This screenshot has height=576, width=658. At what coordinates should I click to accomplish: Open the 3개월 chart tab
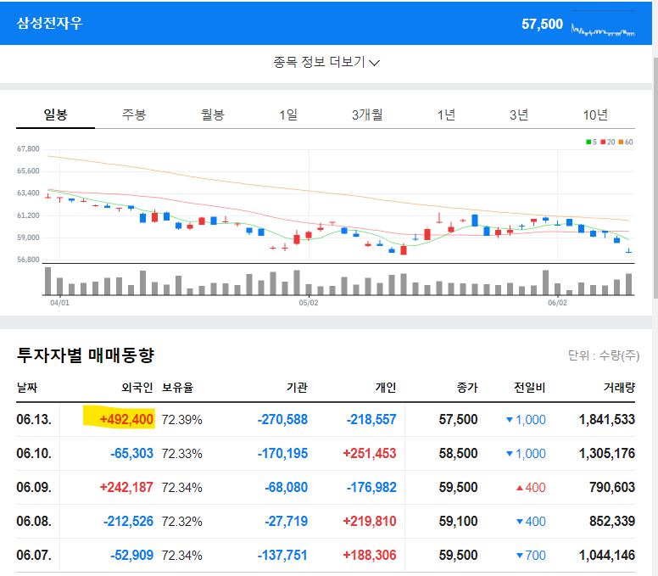[367, 115]
